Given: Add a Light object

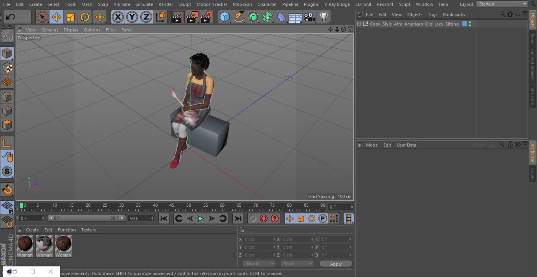Looking at the screenshot, I should click(324, 17).
